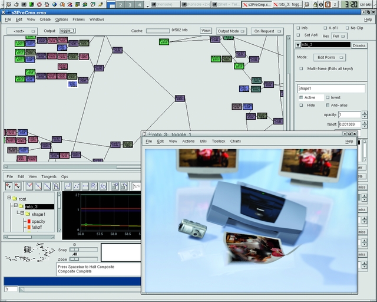Click the first lock icon in curve toolbar
This screenshot has height=302, width=377.
115,186
